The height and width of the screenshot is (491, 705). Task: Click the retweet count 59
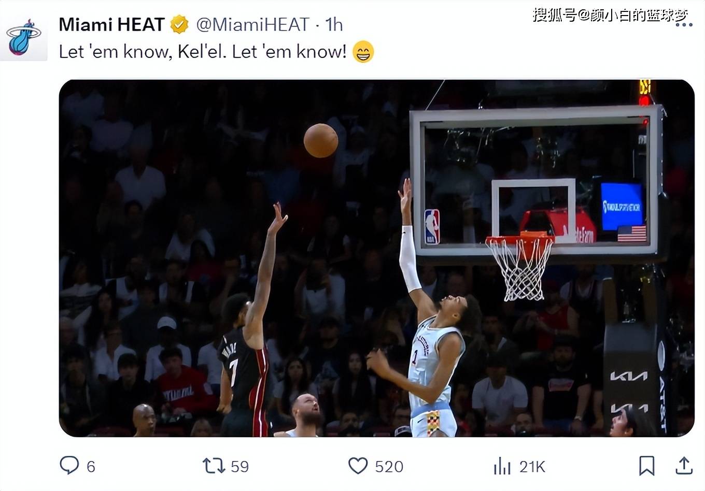(239, 467)
